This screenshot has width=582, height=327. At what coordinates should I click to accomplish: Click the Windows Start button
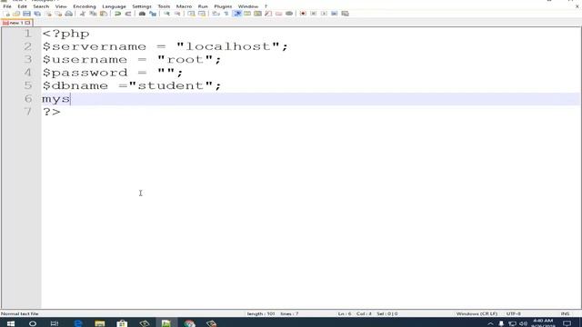coord(11,323)
